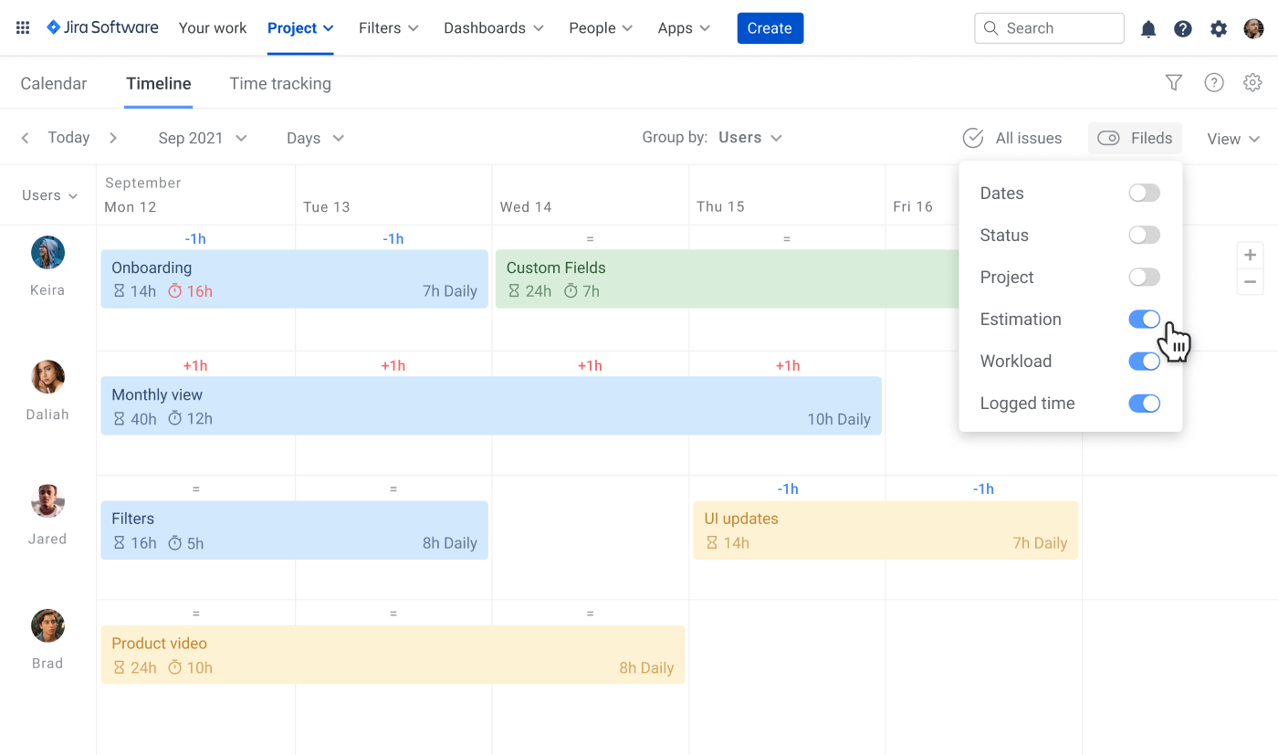1278x755 pixels.
Task: Open the app switcher grid icon
Action: (x=23, y=28)
